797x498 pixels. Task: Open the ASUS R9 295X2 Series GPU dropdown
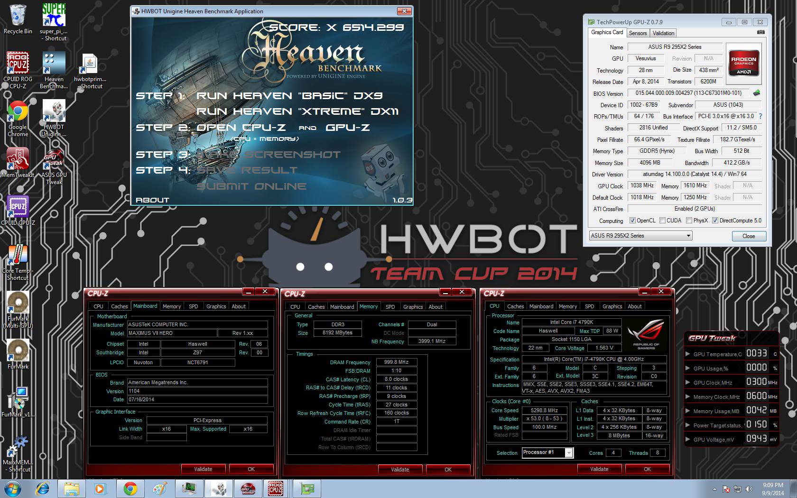pyautogui.click(x=640, y=236)
